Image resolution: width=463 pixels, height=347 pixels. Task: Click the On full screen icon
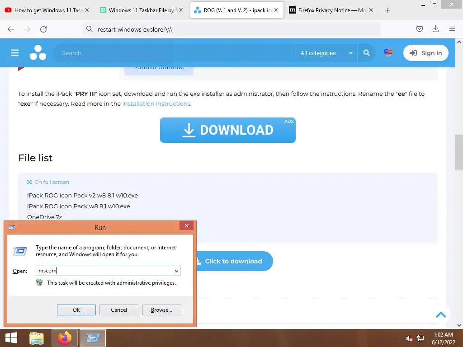tap(29, 182)
